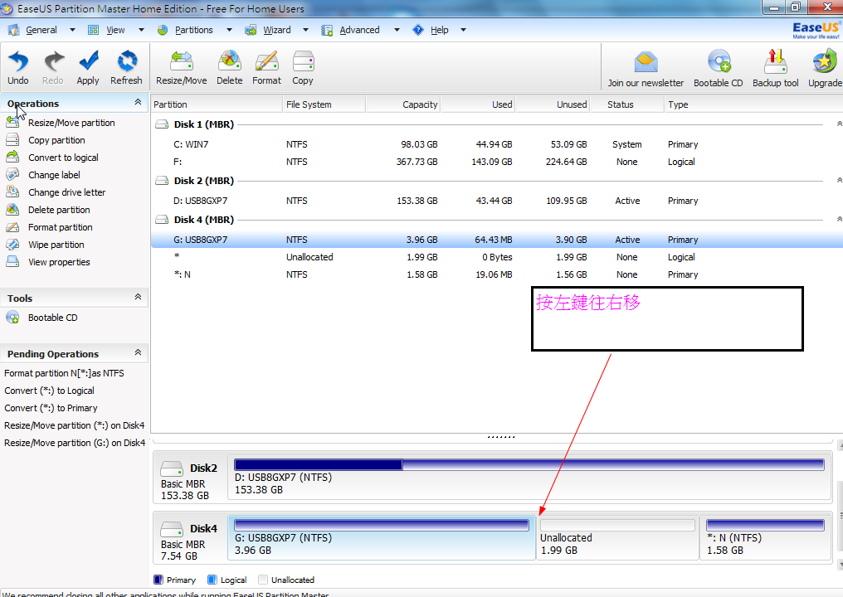Open the Help menu dropdown arrow
The image size is (843, 597).
[x=463, y=30]
